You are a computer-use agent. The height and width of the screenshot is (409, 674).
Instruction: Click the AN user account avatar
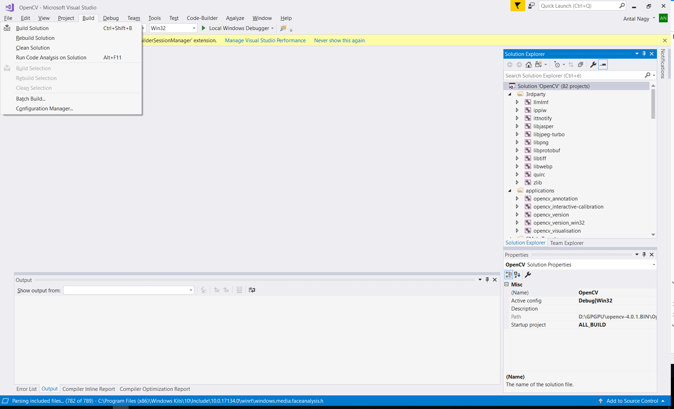tap(663, 18)
